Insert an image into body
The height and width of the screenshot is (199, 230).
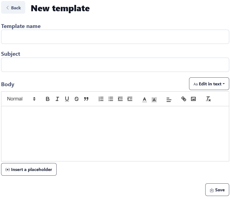click(x=193, y=99)
